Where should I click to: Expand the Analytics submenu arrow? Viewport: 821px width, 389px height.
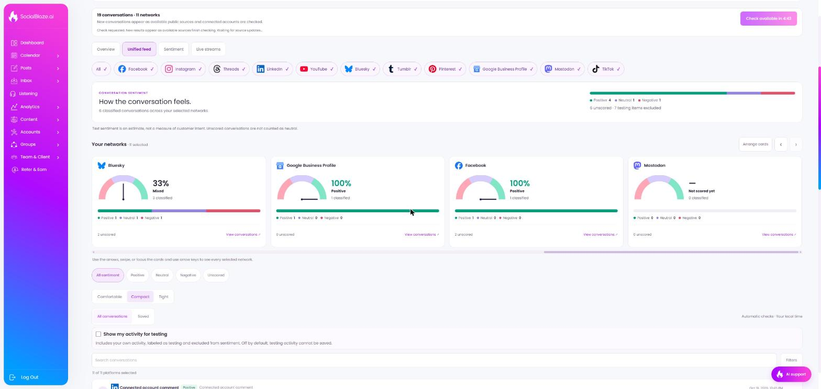click(x=58, y=107)
